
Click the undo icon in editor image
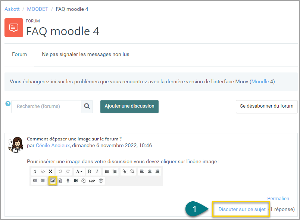point(60,171)
